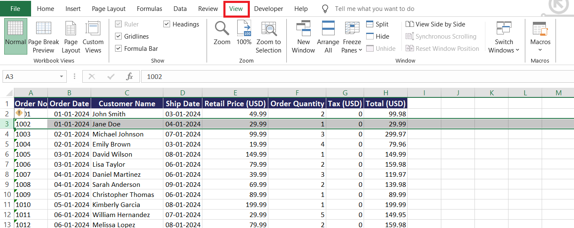Open the Formulas ribbon tab
This screenshot has height=228, width=574.
(x=149, y=8)
